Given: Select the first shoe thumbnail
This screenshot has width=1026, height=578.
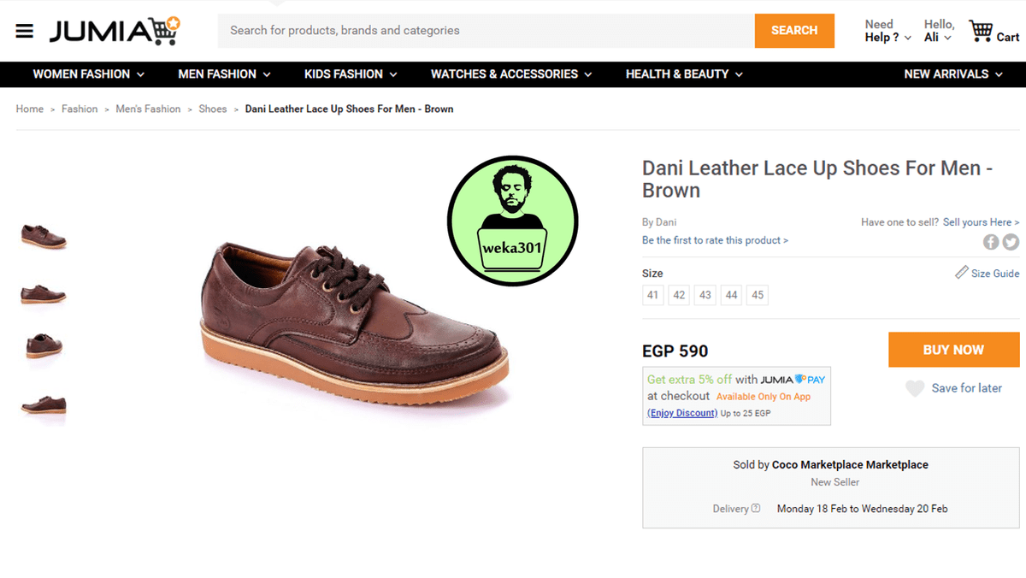Looking at the screenshot, I should (43, 236).
